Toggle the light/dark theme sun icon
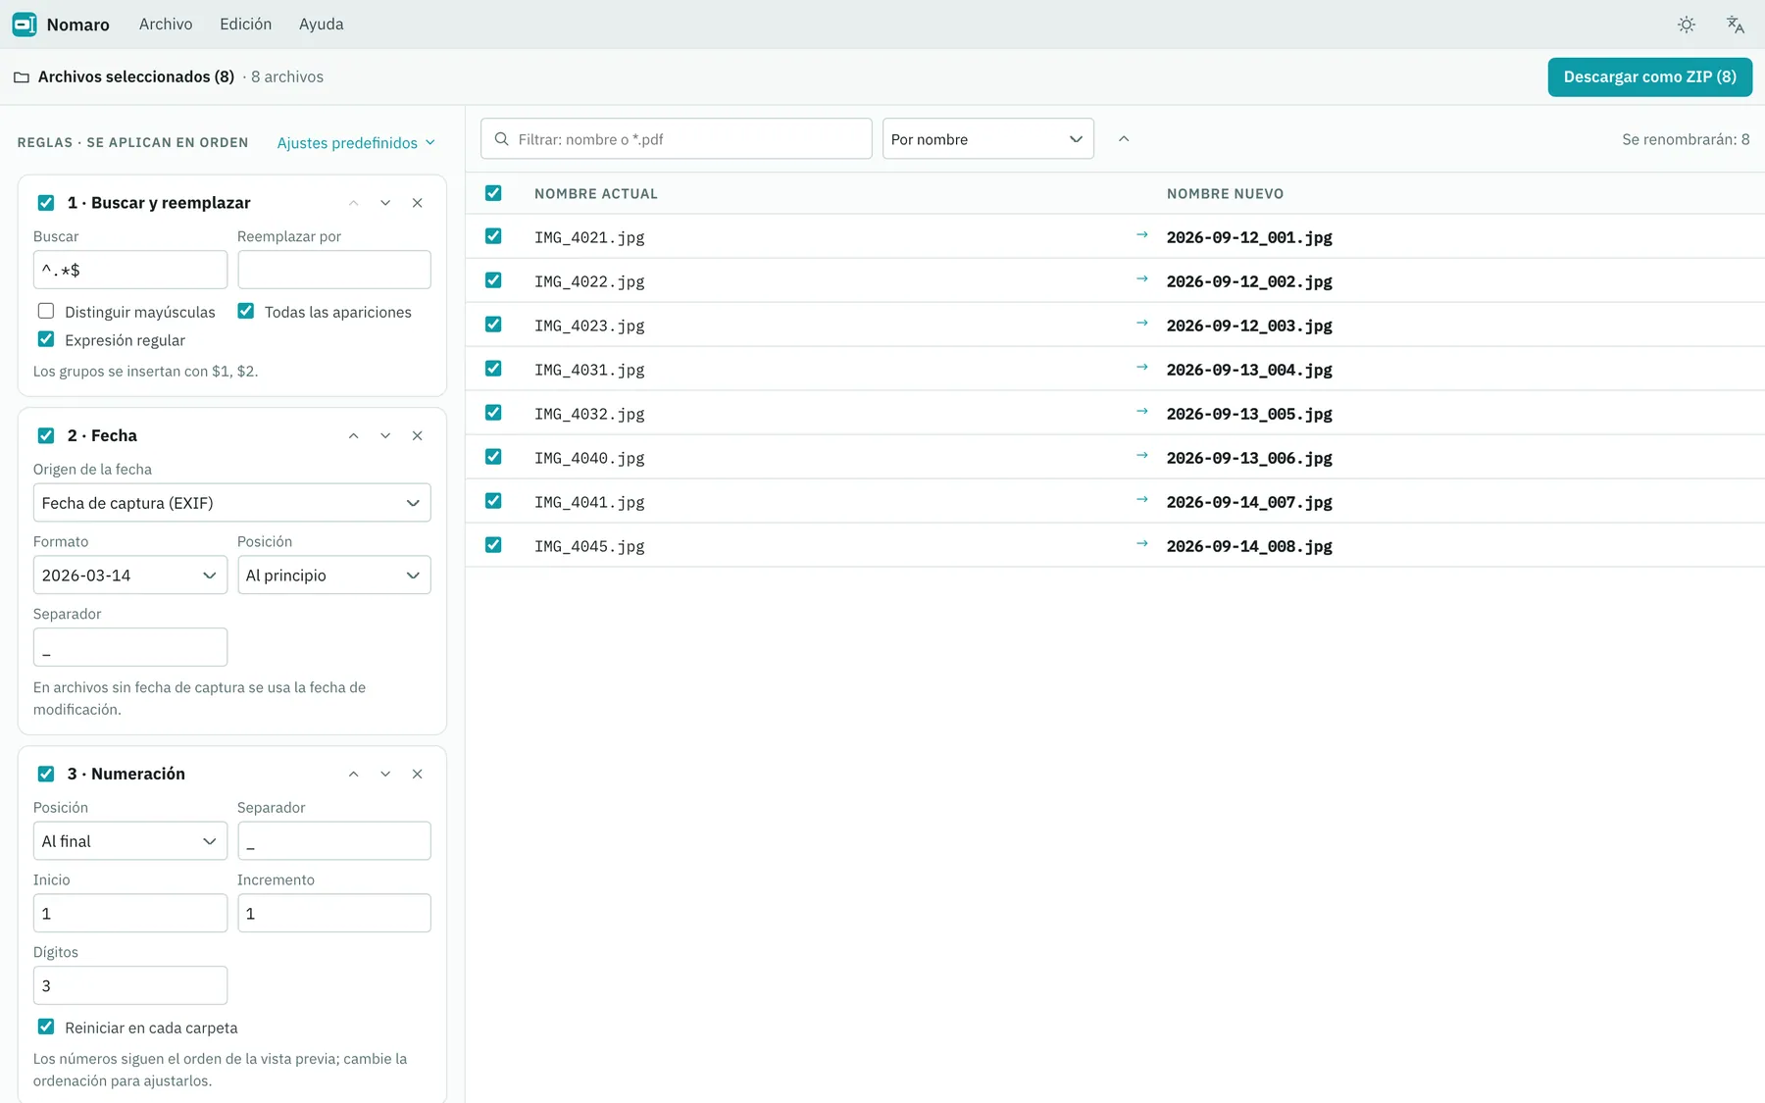Viewport: 1765px width, 1103px height. tap(1687, 25)
